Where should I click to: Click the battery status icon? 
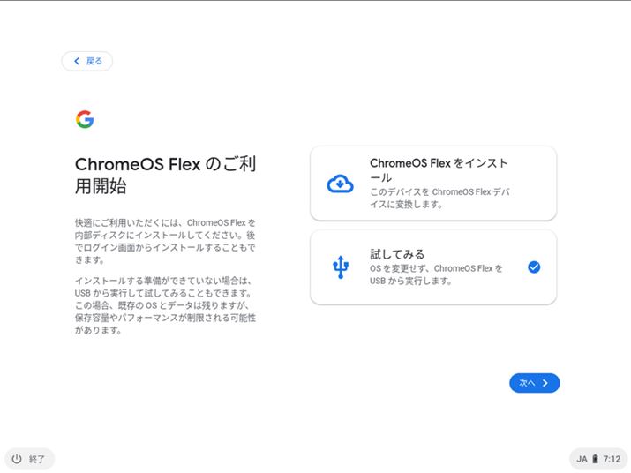pyautogui.click(x=596, y=459)
